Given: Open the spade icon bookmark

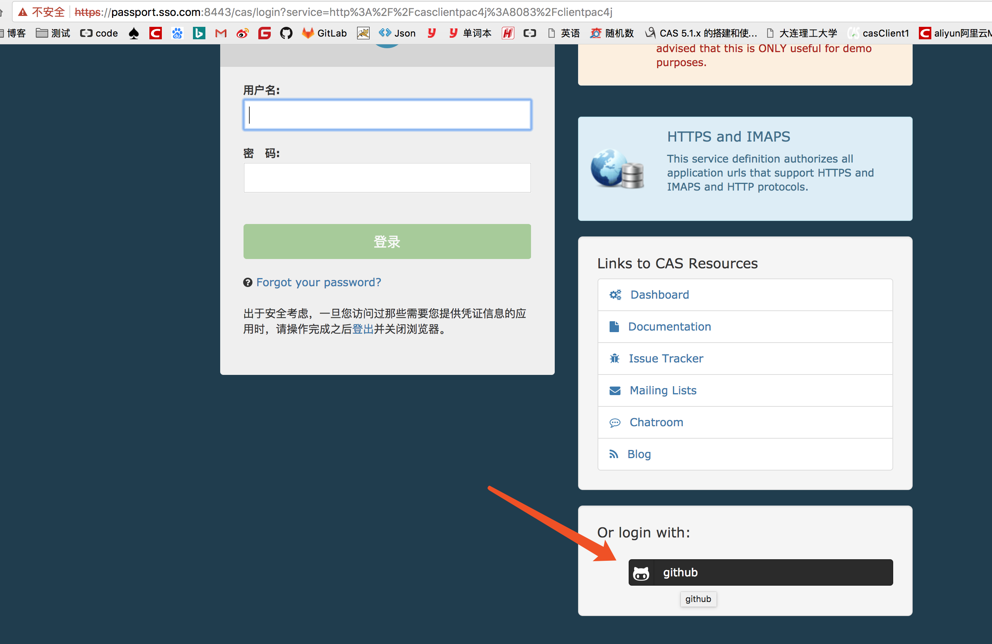Looking at the screenshot, I should point(134,33).
